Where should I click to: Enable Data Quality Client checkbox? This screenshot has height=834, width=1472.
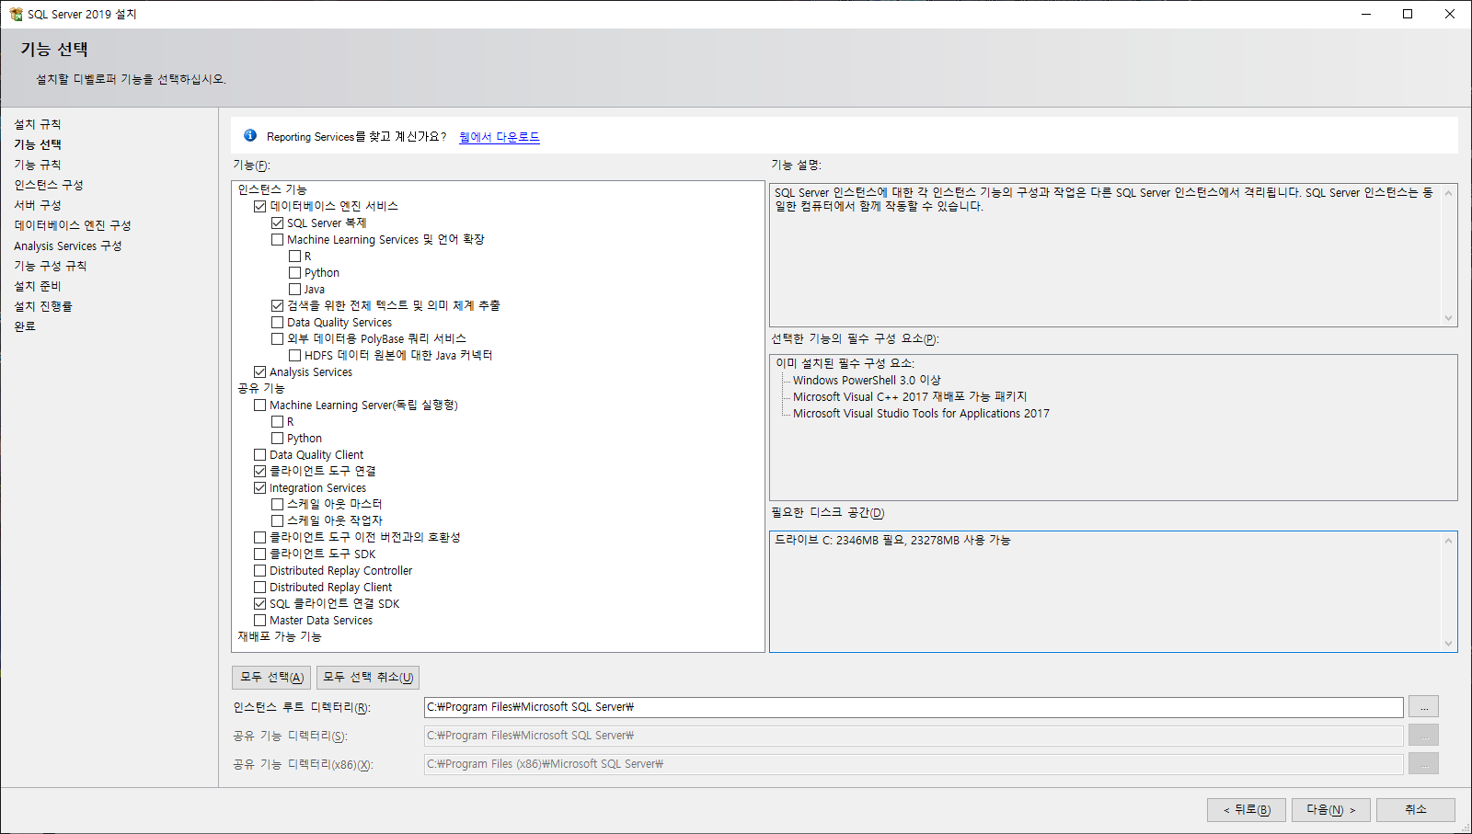click(259, 454)
